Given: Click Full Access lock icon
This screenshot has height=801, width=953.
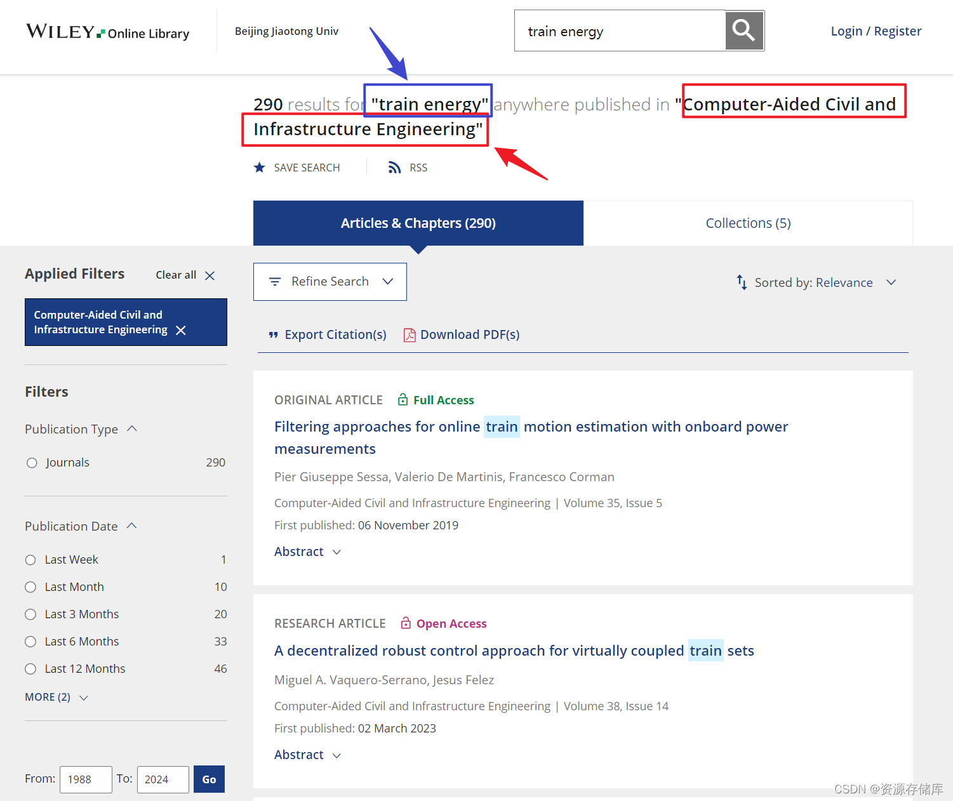Looking at the screenshot, I should tap(403, 399).
